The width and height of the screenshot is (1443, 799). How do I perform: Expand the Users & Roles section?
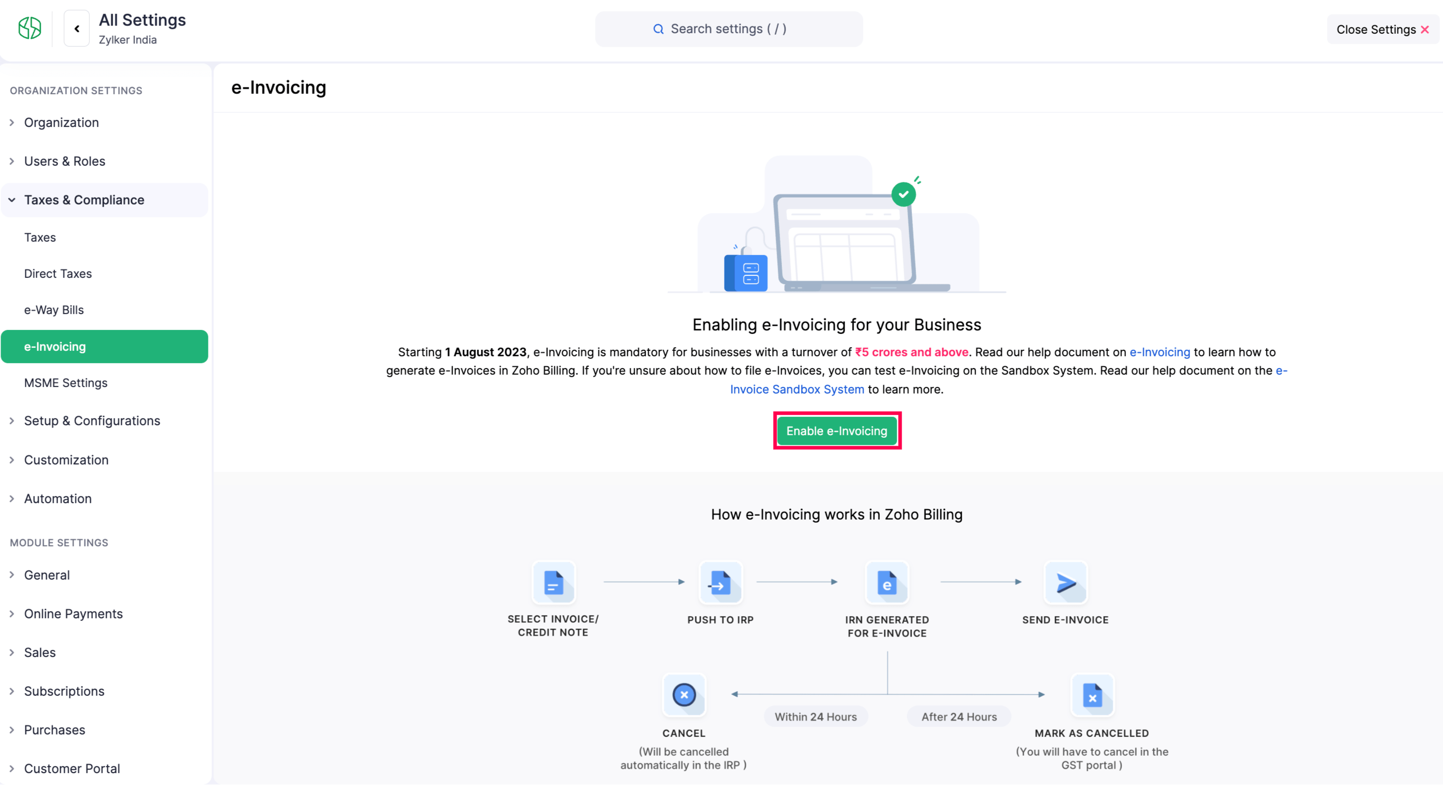click(x=104, y=161)
